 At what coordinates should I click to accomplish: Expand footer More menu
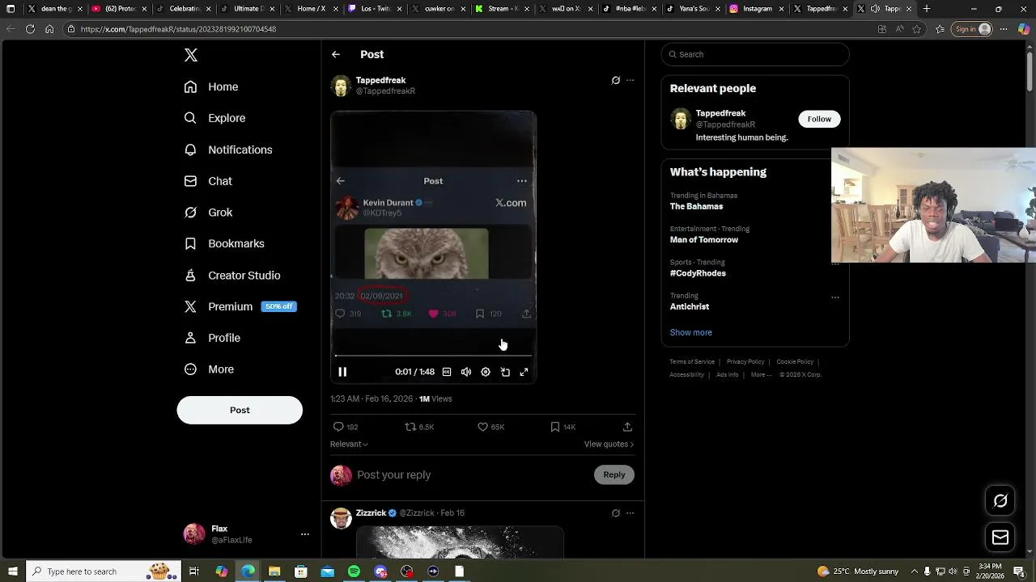[x=761, y=374]
